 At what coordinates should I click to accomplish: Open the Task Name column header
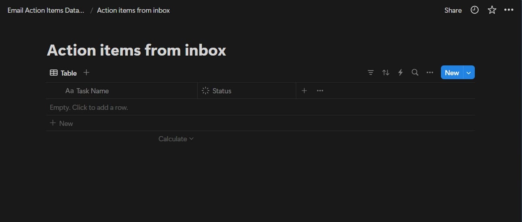(x=122, y=91)
